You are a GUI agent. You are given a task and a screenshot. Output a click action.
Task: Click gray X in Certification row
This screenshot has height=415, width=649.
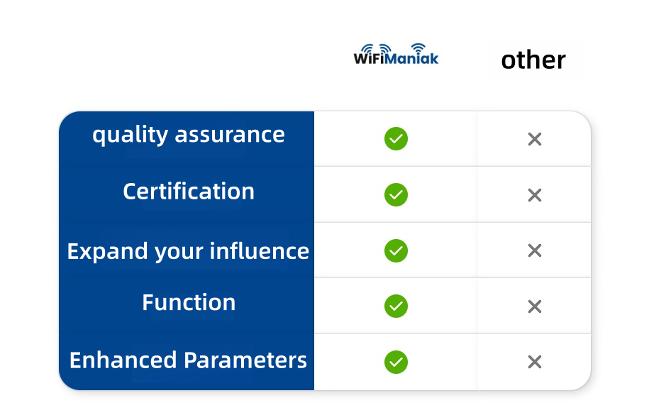[535, 195]
